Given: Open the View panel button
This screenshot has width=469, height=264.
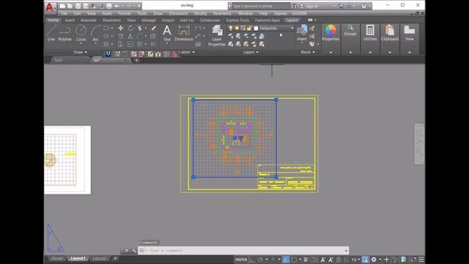Looking at the screenshot, I should coord(409,32).
